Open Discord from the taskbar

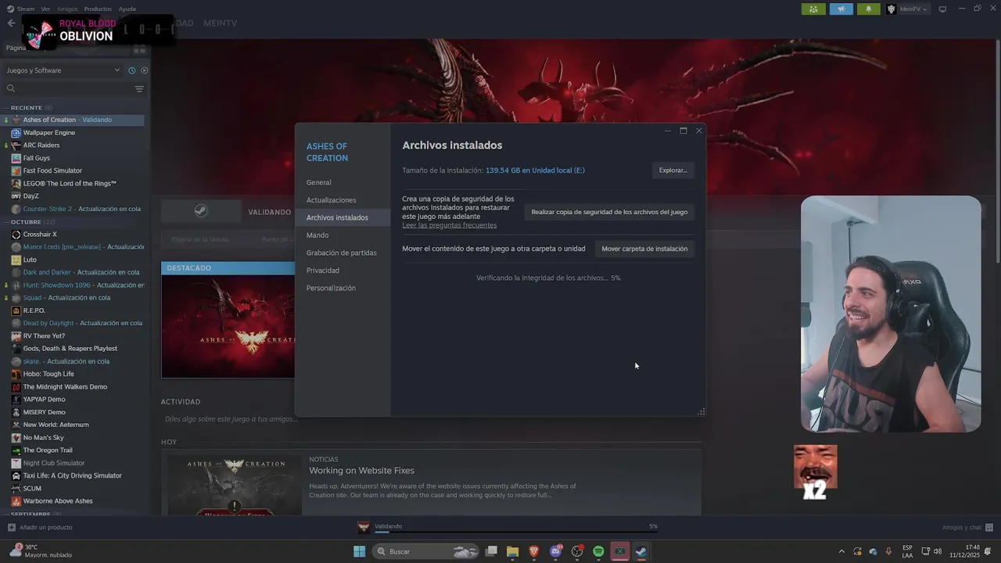coord(556,551)
